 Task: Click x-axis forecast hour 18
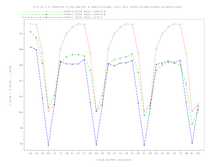[66, 153]
